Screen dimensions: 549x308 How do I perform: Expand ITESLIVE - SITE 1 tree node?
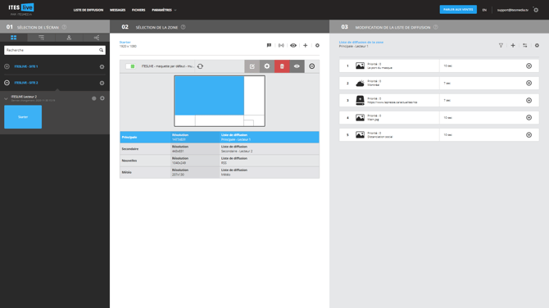click(x=7, y=66)
